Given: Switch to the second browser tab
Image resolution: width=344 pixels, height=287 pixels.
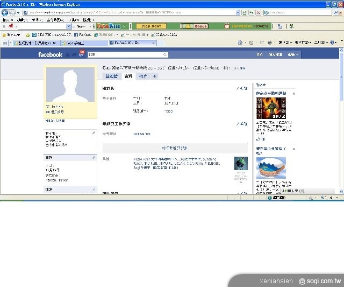Looking at the screenshot, I should tap(84, 43).
